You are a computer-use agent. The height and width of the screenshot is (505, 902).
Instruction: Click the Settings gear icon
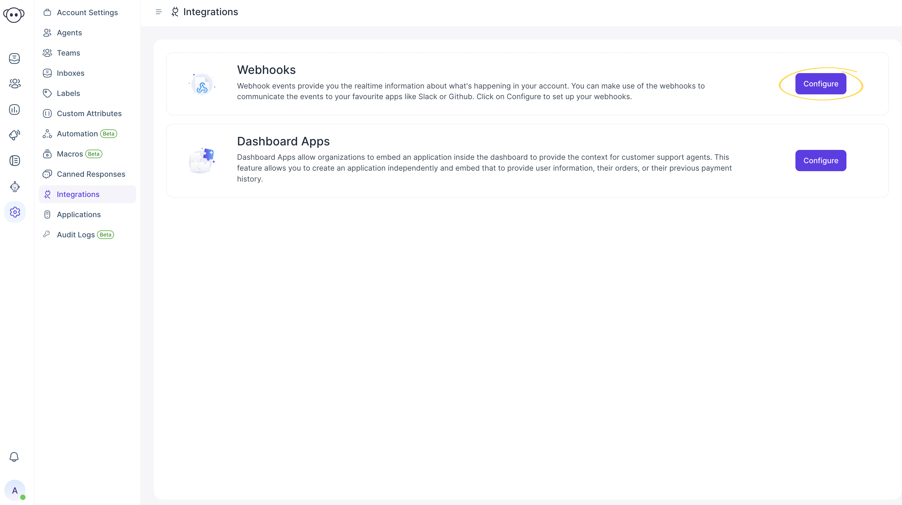[14, 212]
